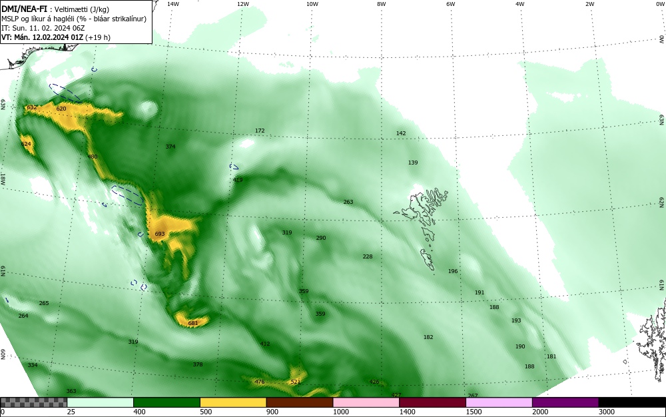Click the 139 value label
666x417 pixels.
coord(413,163)
